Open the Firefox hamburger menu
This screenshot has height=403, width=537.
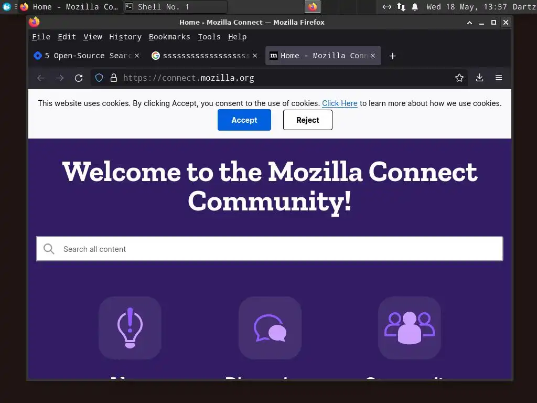pos(499,78)
